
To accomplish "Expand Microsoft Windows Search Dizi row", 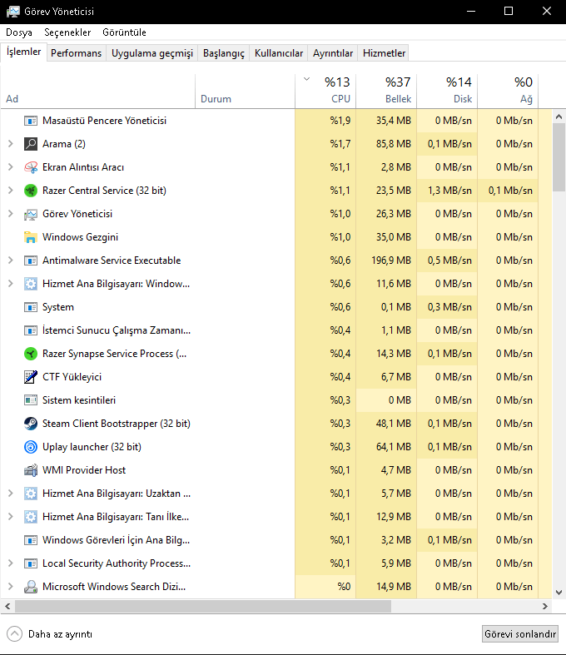I will [x=11, y=587].
